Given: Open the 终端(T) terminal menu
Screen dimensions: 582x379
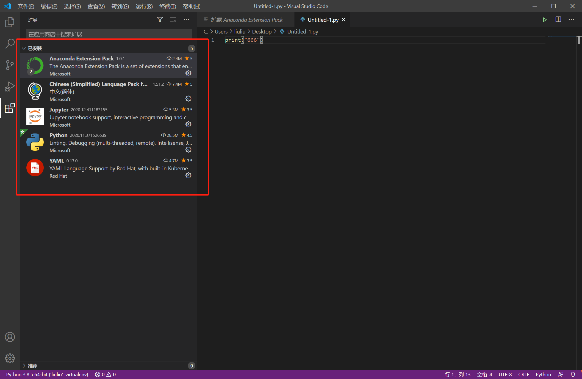Looking at the screenshot, I should (x=167, y=6).
